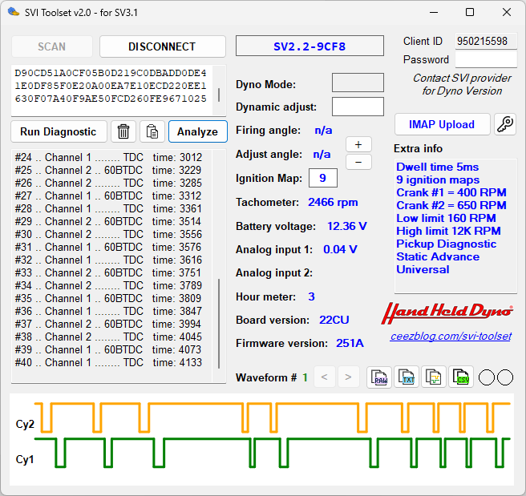The height and width of the screenshot is (496, 526).
Task: Select row #36 Channel 1 TDC time 3847
Action: 108,311
